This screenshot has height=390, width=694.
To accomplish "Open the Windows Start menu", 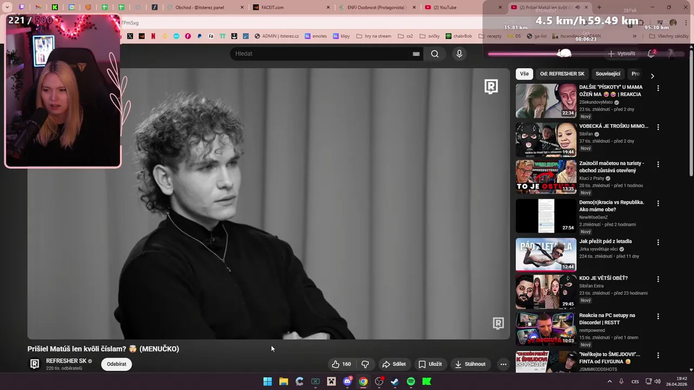I will click(267, 381).
